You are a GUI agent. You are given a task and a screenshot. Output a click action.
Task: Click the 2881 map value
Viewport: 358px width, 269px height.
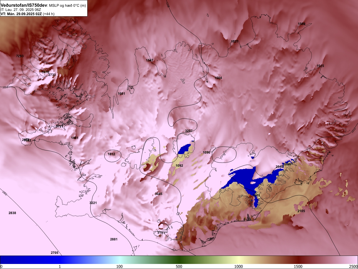pyautogui.click(x=114, y=239)
